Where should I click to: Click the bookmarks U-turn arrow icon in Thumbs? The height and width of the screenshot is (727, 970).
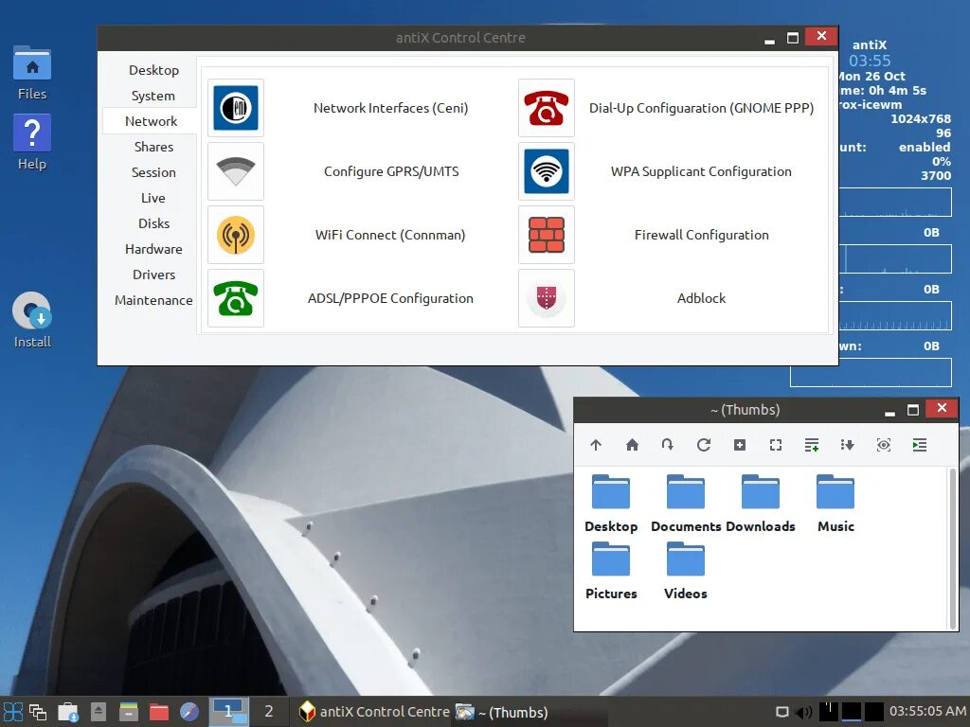[x=668, y=445]
